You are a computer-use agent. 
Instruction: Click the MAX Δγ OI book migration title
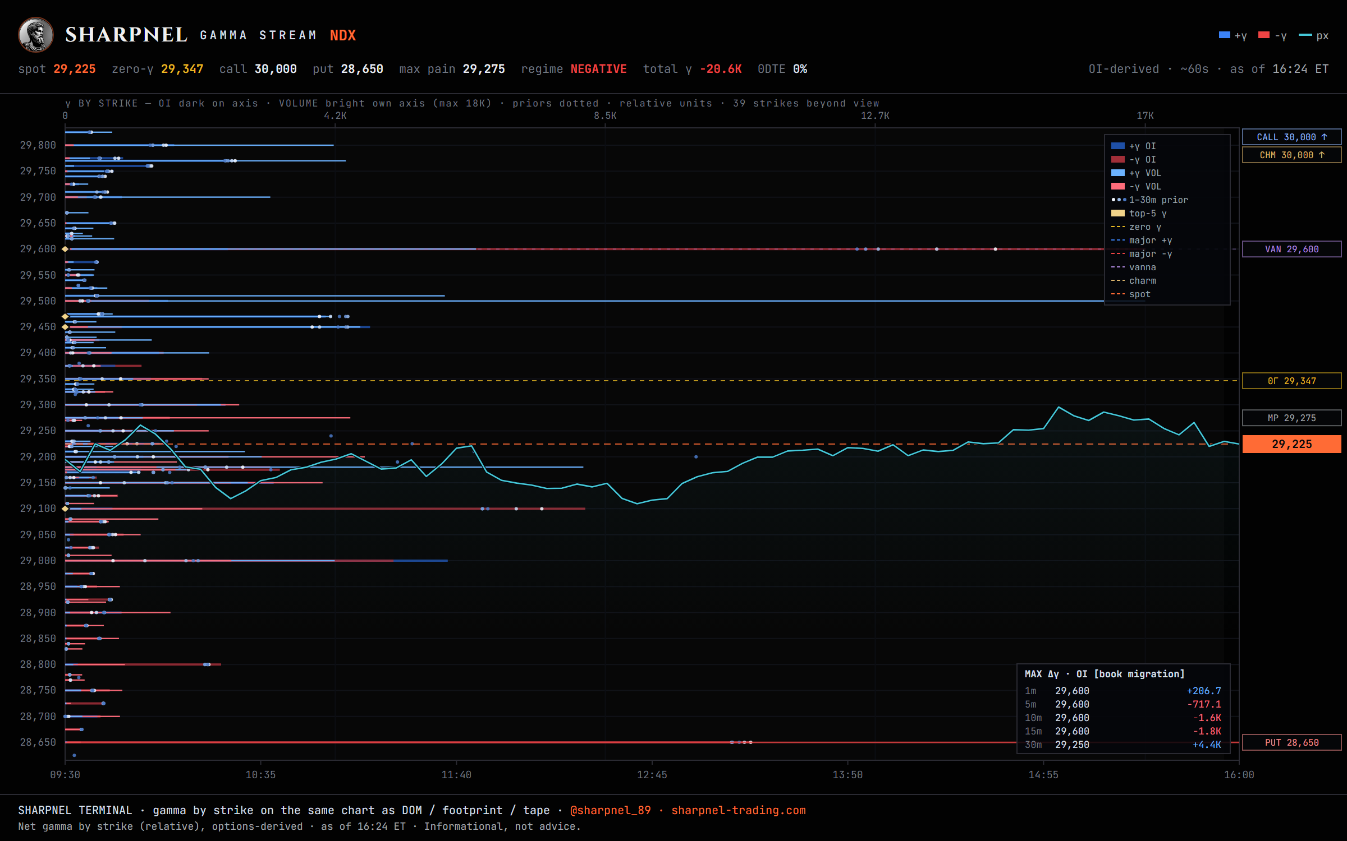pyautogui.click(x=1105, y=674)
